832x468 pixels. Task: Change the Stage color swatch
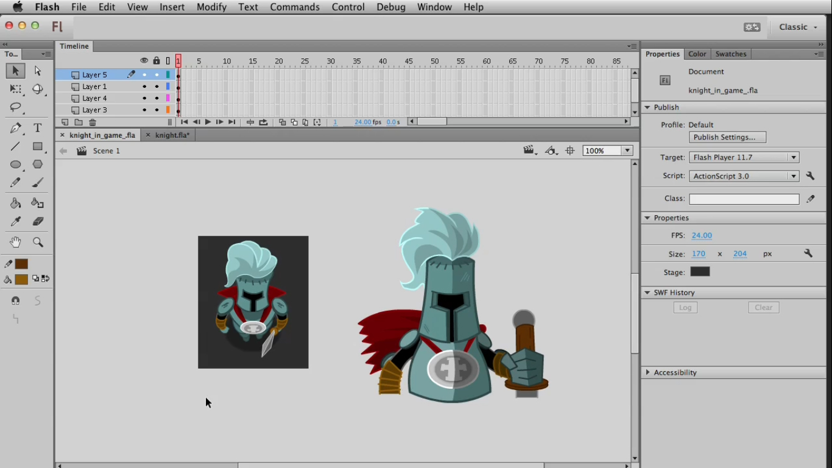tap(700, 272)
